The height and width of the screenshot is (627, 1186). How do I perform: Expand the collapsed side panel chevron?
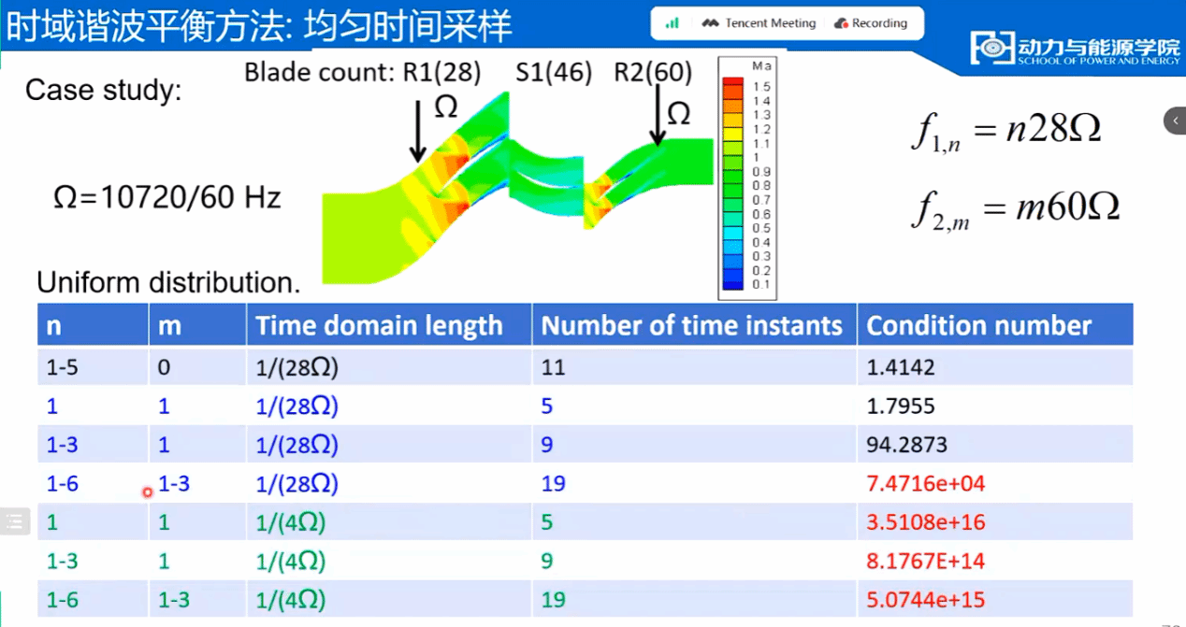pyautogui.click(x=1175, y=121)
